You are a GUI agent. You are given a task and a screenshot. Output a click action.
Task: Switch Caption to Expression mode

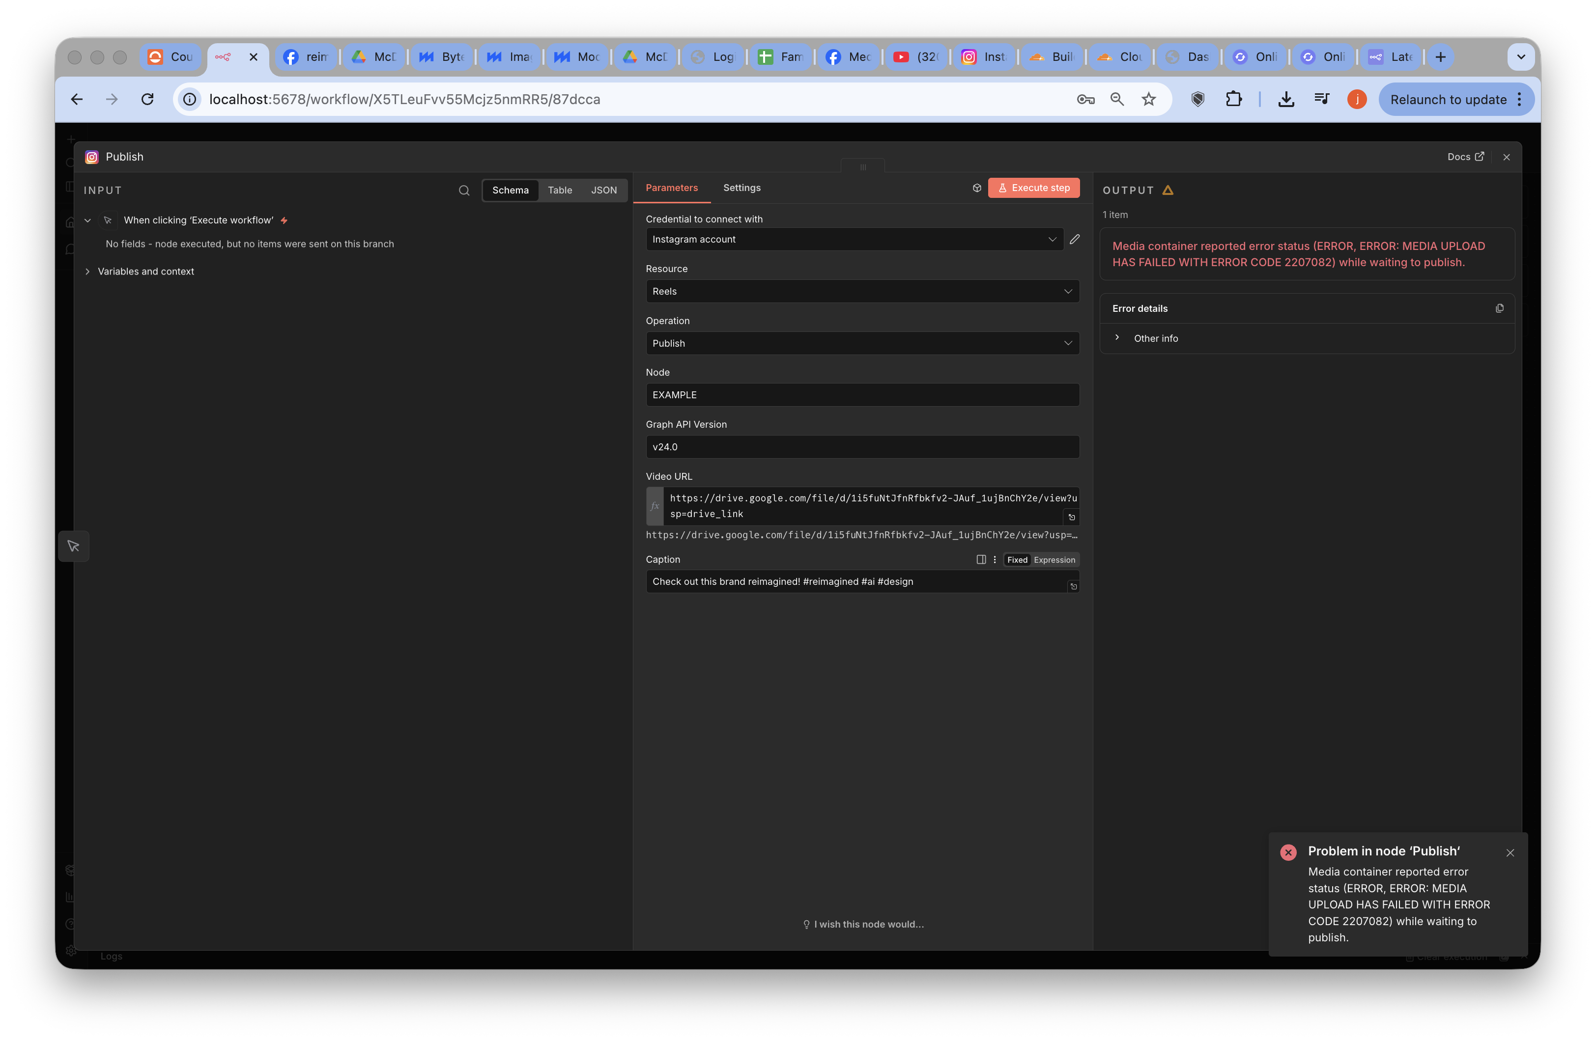pyautogui.click(x=1054, y=559)
